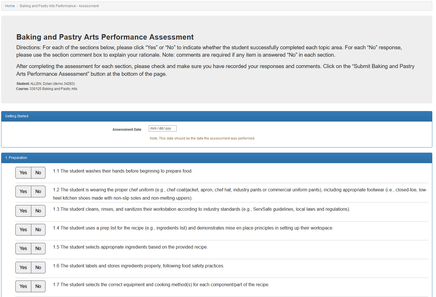Select Yes for item 1.3 sanitizes workstation

point(23,211)
